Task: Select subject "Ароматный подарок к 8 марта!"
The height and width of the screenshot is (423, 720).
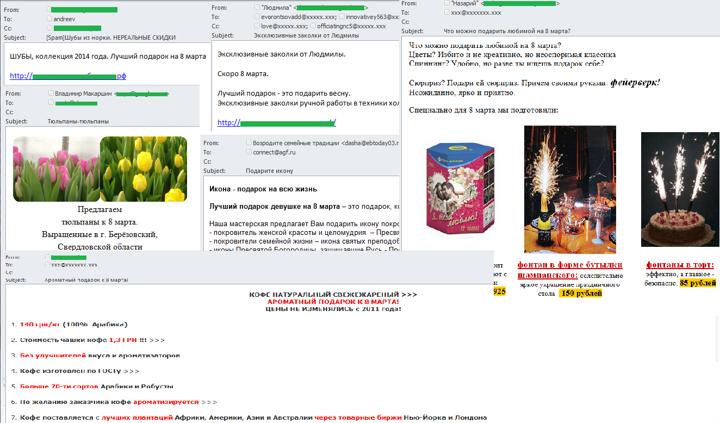Action: click(86, 279)
